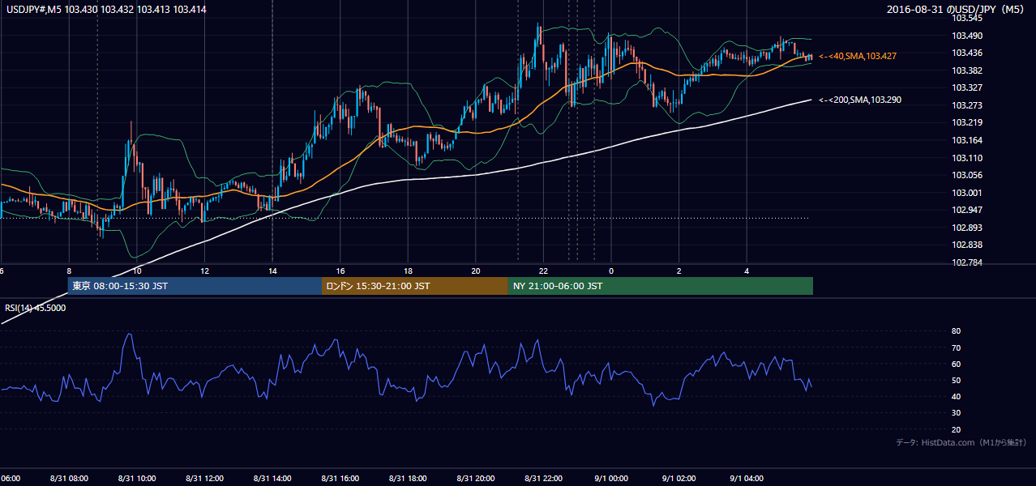Click the 8/31 14:00 bottom time label
1036x486 pixels.
pyautogui.click(x=272, y=478)
